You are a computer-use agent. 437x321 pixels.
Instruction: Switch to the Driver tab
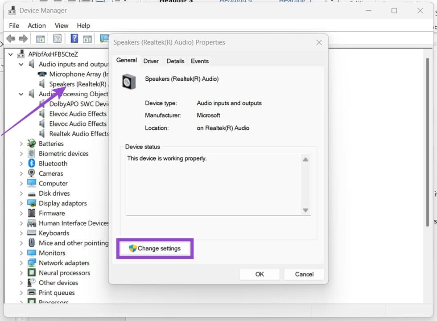point(151,61)
